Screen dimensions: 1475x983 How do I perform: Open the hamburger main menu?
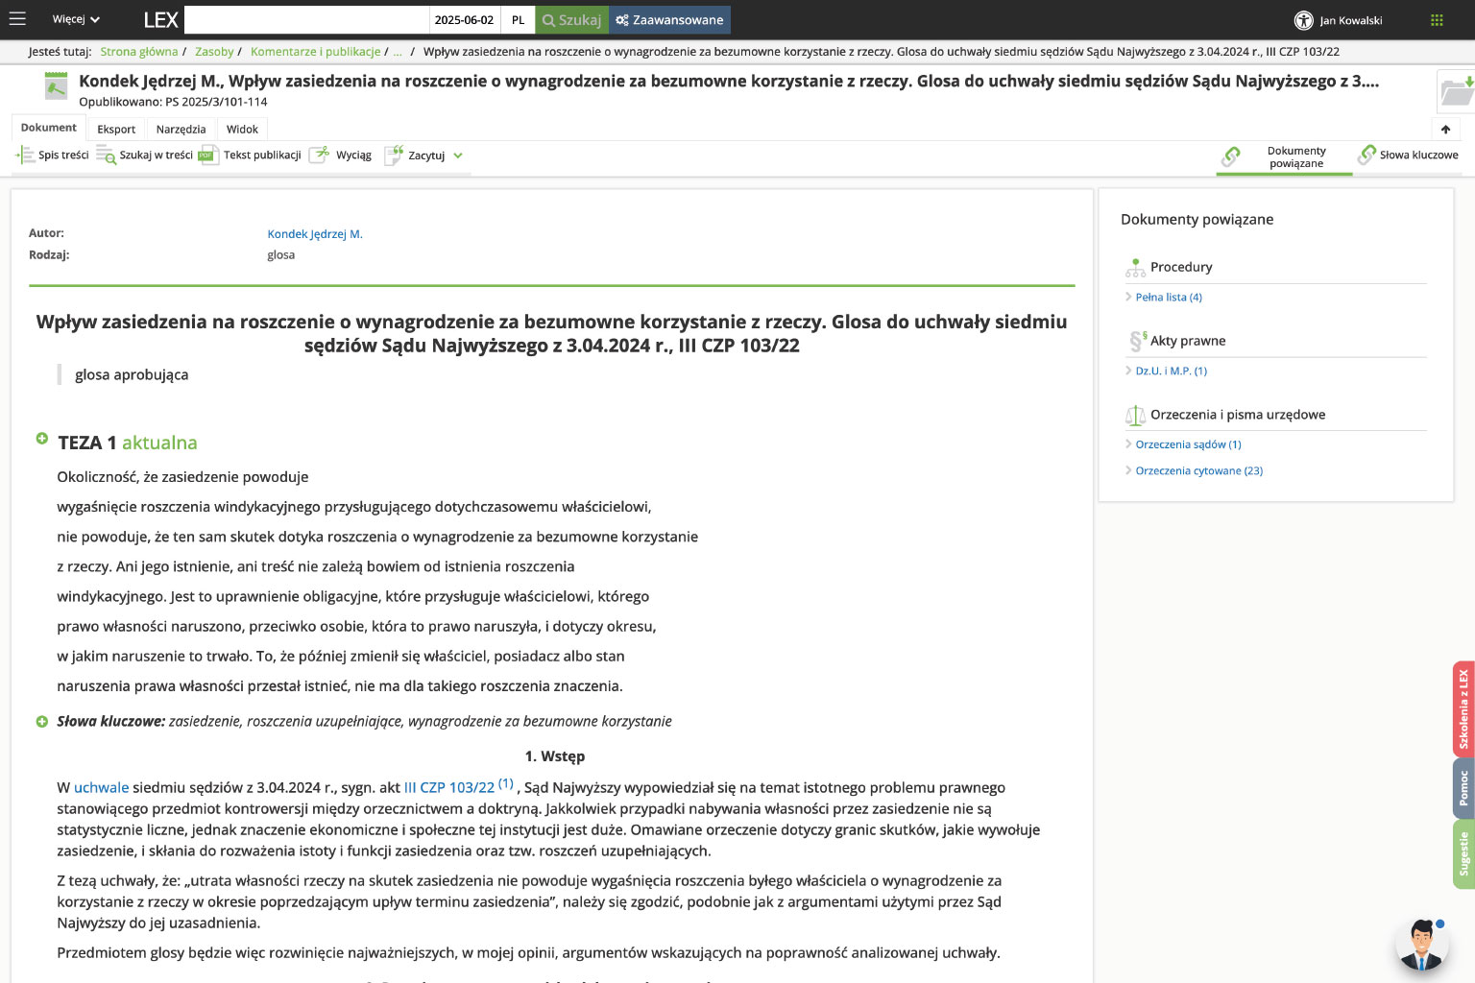pos(17,19)
